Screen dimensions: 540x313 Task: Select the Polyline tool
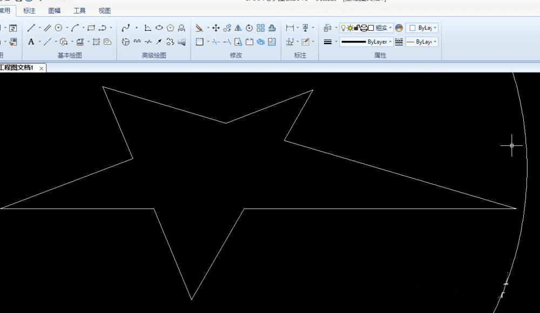[x=102, y=28]
